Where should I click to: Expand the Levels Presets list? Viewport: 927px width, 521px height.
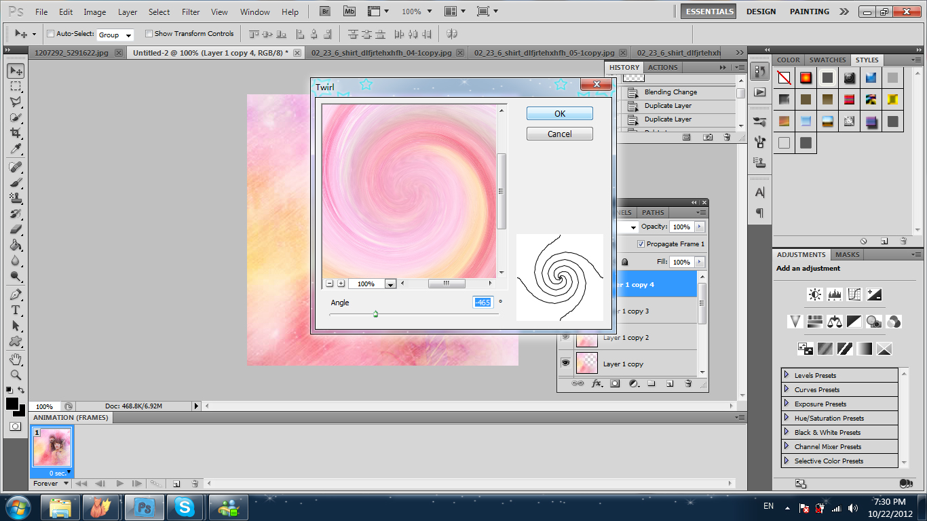click(787, 375)
